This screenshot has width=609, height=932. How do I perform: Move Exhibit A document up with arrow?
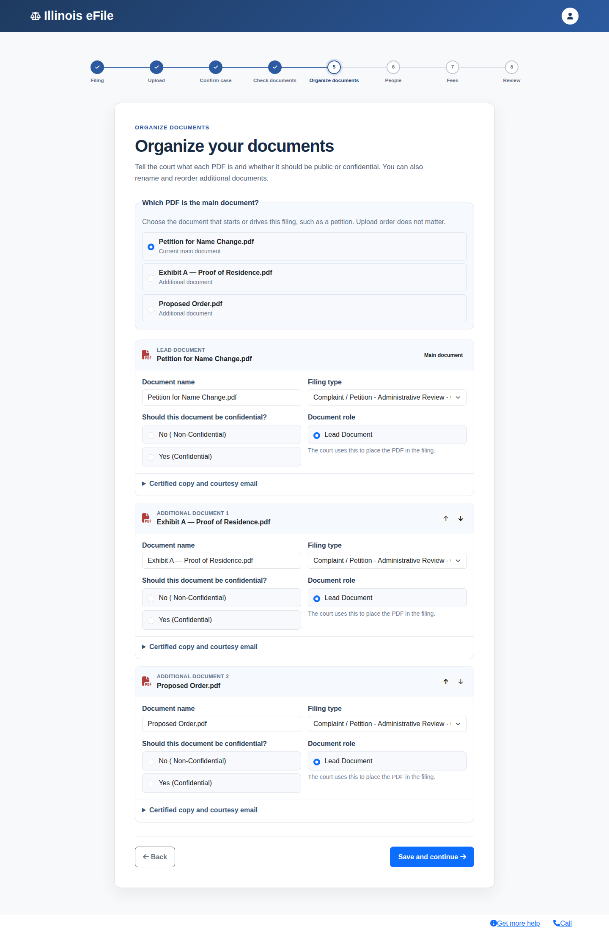point(446,518)
